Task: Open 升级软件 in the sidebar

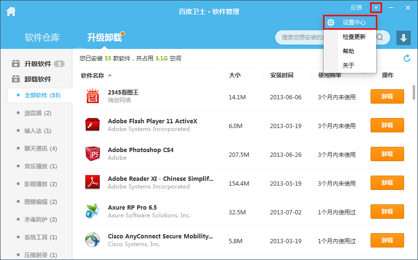Action: click(38, 64)
